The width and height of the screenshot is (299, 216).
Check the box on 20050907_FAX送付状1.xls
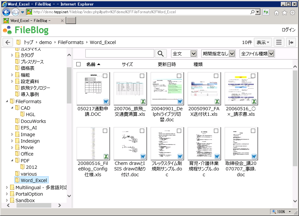[x=216, y=76]
